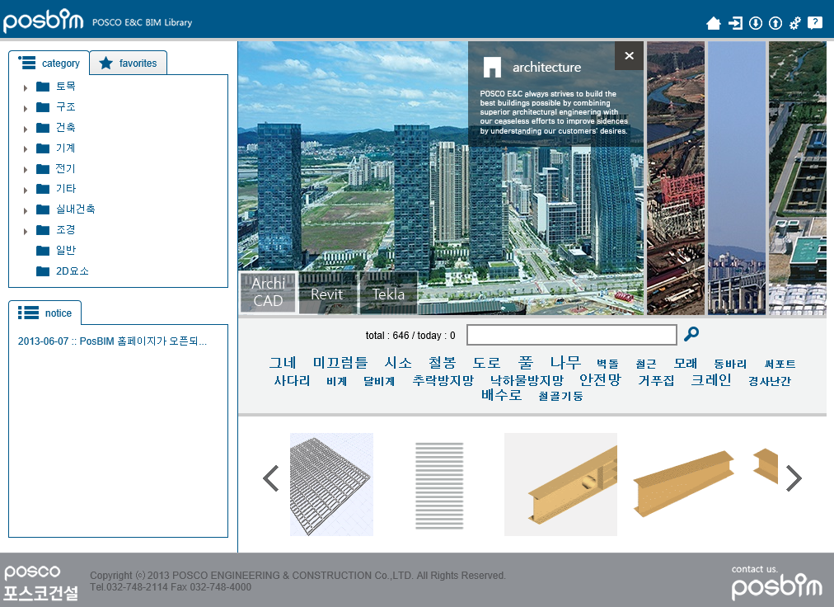Click the 철골기둥 keyword link
Screen dimensions: 834x607
pyautogui.click(x=560, y=396)
